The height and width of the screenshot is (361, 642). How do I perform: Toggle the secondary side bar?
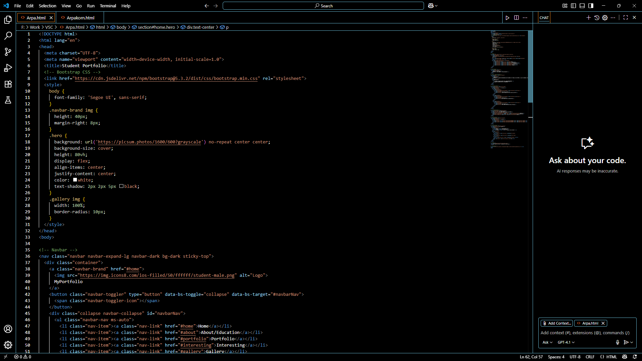tap(591, 6)
